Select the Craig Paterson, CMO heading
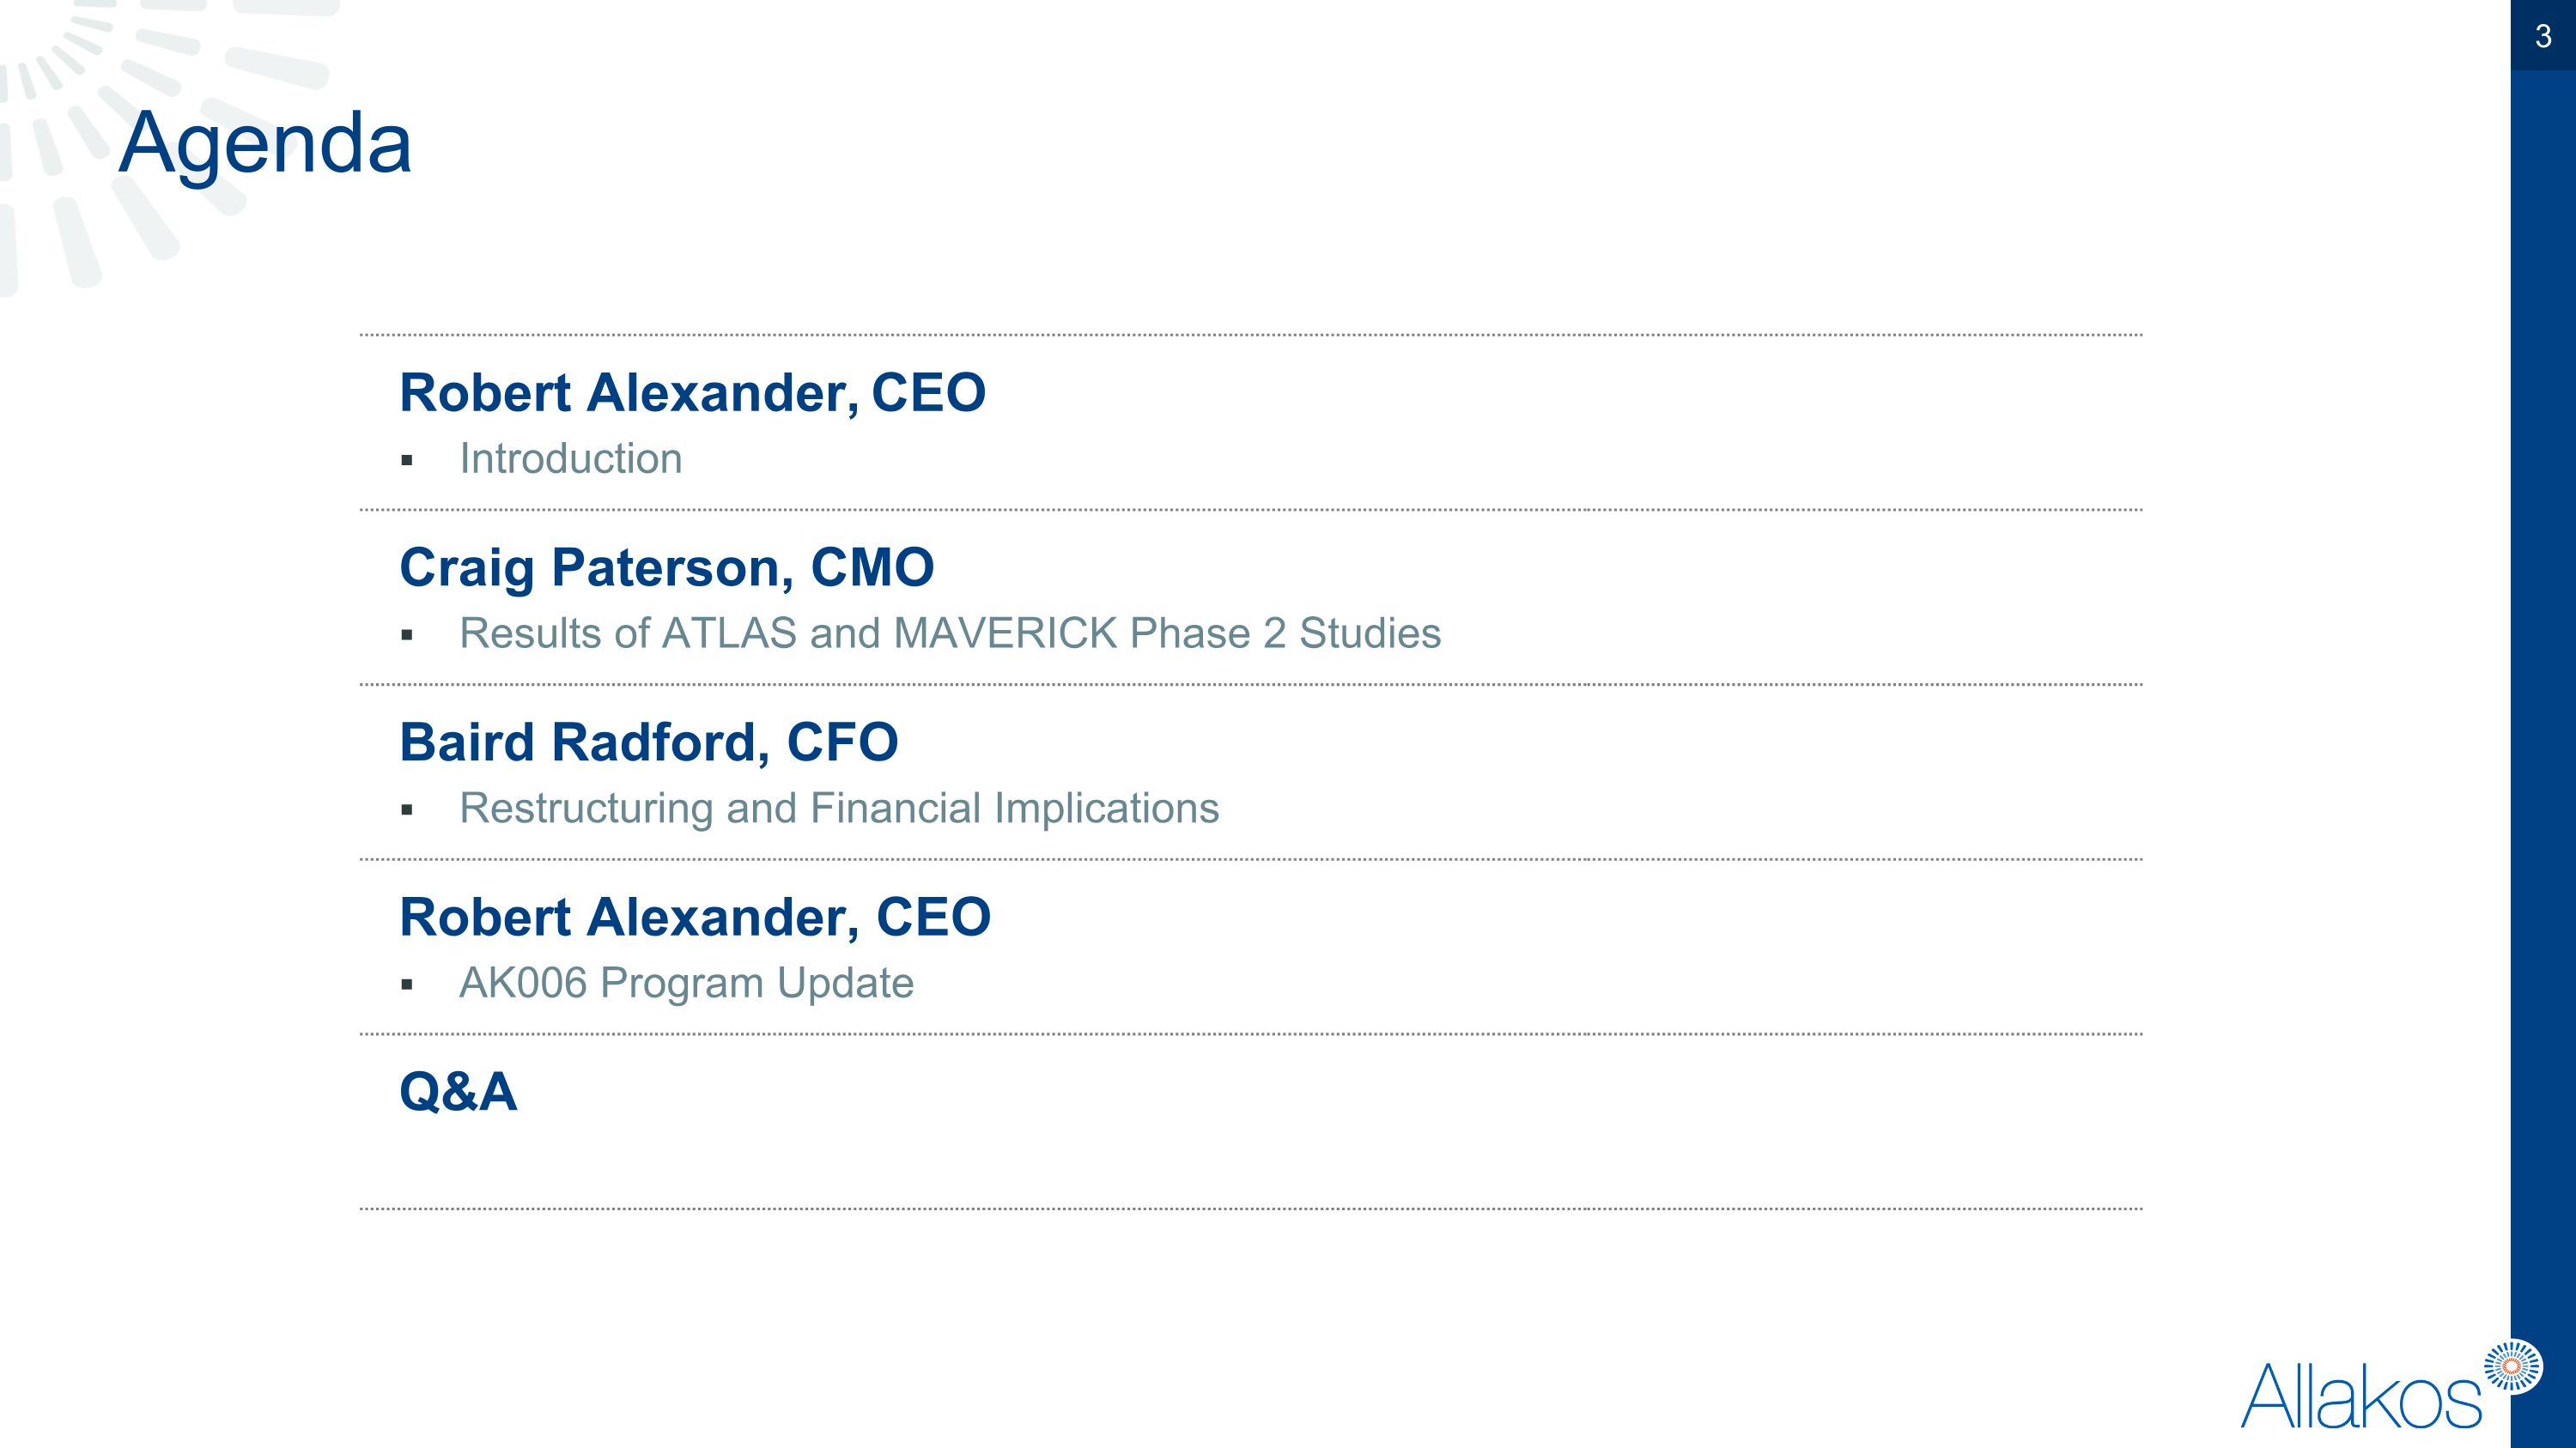 667,567
